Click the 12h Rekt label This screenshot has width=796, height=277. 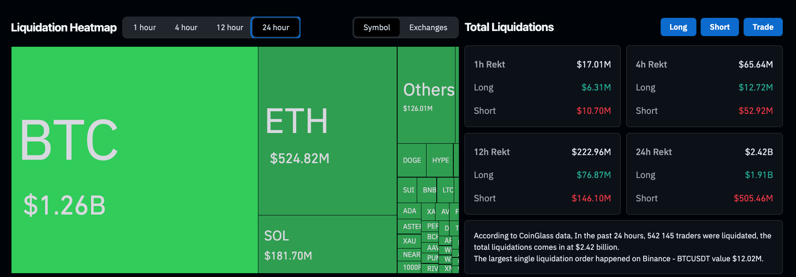[492, 152]
